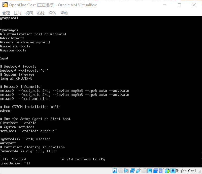
Task: Click the '# System services' comment
Action: [x=17, y=127]
